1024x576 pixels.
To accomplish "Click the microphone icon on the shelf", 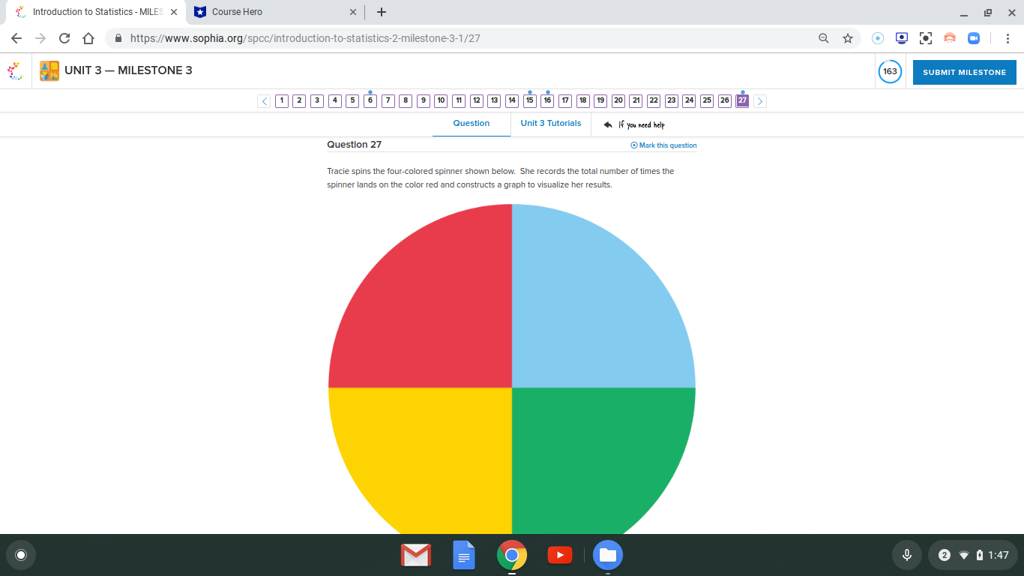I will pos(907,555).
